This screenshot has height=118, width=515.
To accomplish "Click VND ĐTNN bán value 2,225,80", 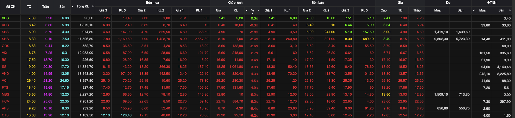I will 504,74.
